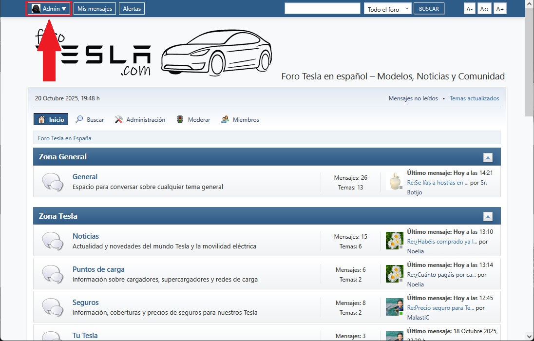Click the Seguros board speech bubble icon

(x=52, y=307)
